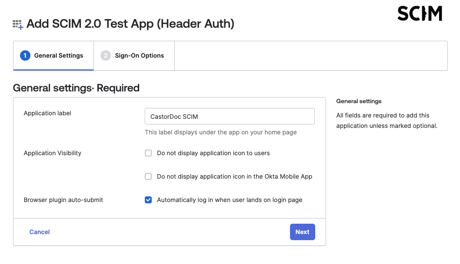Click the 'Browser plugin auto-submit' caption
460x264 pixels.
[x=63, y=200]
